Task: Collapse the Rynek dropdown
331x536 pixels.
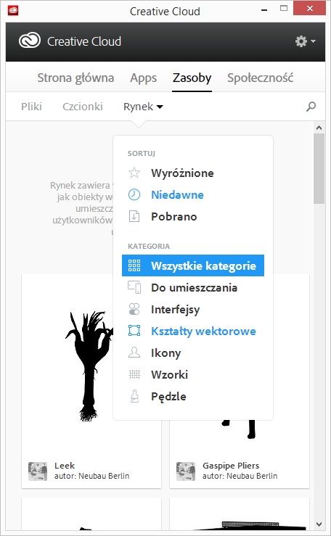Action: (143, 107)
